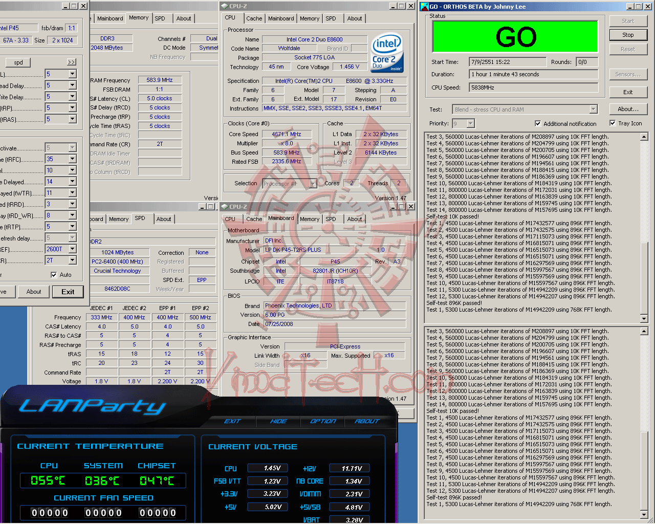Click EXIT on the LANParty panel
The width and height of the screenshot is (655, 524).
pos(232,421)
